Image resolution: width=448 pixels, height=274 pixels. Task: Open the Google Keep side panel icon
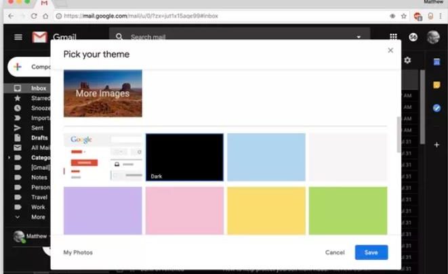click(x=436, y=85)
